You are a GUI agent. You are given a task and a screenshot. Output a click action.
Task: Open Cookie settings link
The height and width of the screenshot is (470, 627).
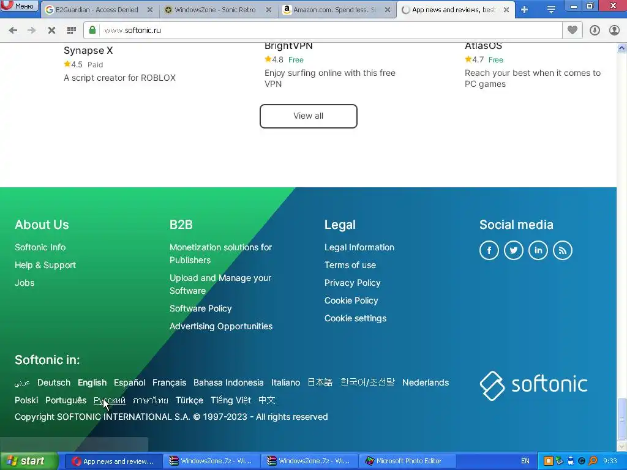[x=355, y=318]
